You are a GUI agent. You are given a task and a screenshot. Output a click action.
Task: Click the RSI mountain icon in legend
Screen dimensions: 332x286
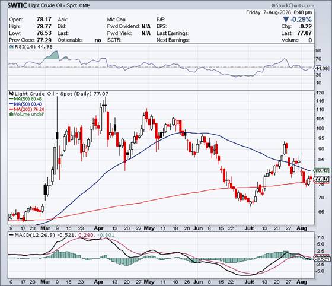(11, 47)
